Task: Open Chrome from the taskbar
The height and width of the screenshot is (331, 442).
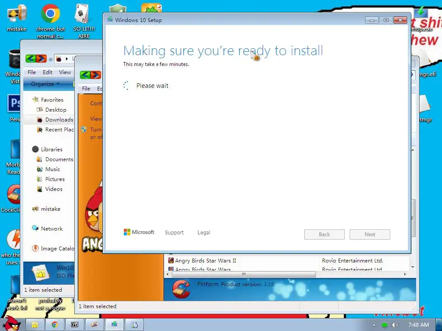Action: 55,325
